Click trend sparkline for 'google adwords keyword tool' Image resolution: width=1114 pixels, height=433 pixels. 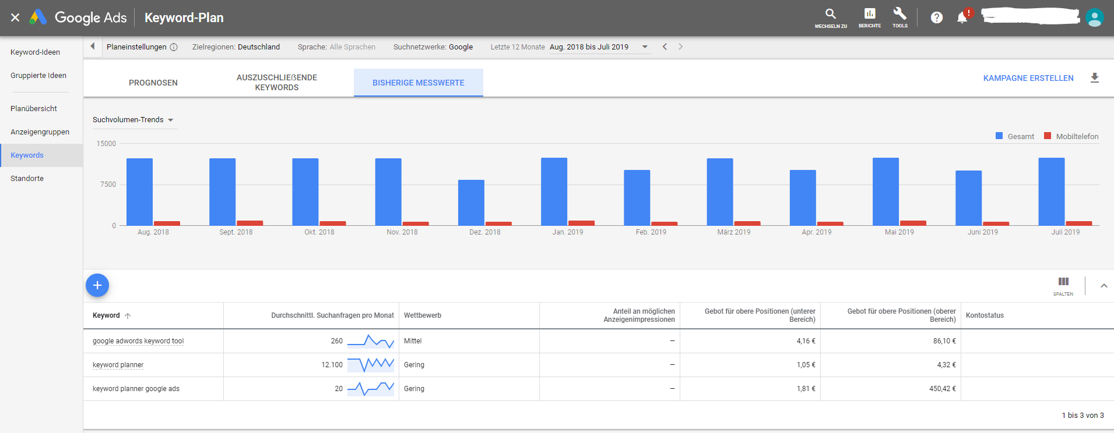tap(371, 341)
